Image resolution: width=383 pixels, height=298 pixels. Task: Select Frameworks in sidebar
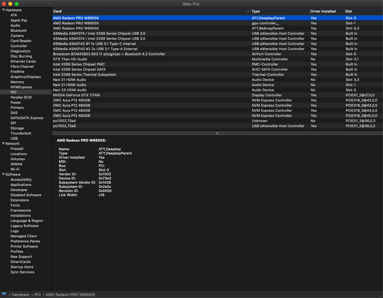click(21, 210)
